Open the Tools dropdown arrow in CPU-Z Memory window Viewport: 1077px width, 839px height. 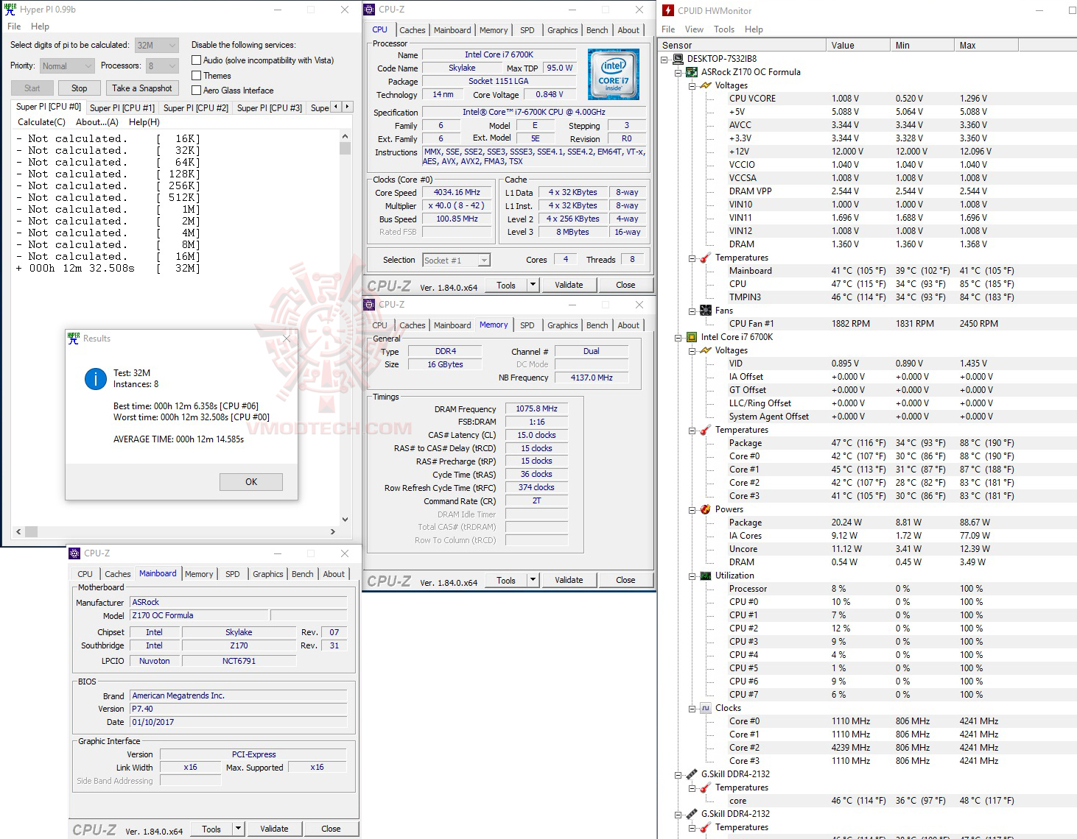click(x=533, y=580)
